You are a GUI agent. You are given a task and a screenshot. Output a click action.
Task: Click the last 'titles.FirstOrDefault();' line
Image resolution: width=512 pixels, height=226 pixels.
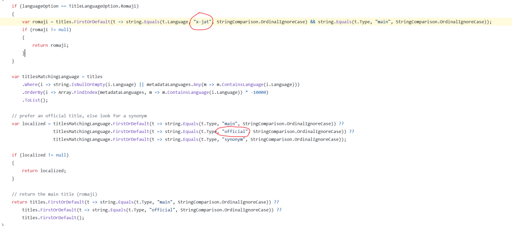coord(53,218)
